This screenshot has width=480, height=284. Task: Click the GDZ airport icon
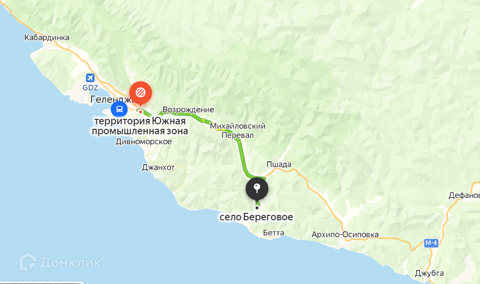(x=90, y=78)
